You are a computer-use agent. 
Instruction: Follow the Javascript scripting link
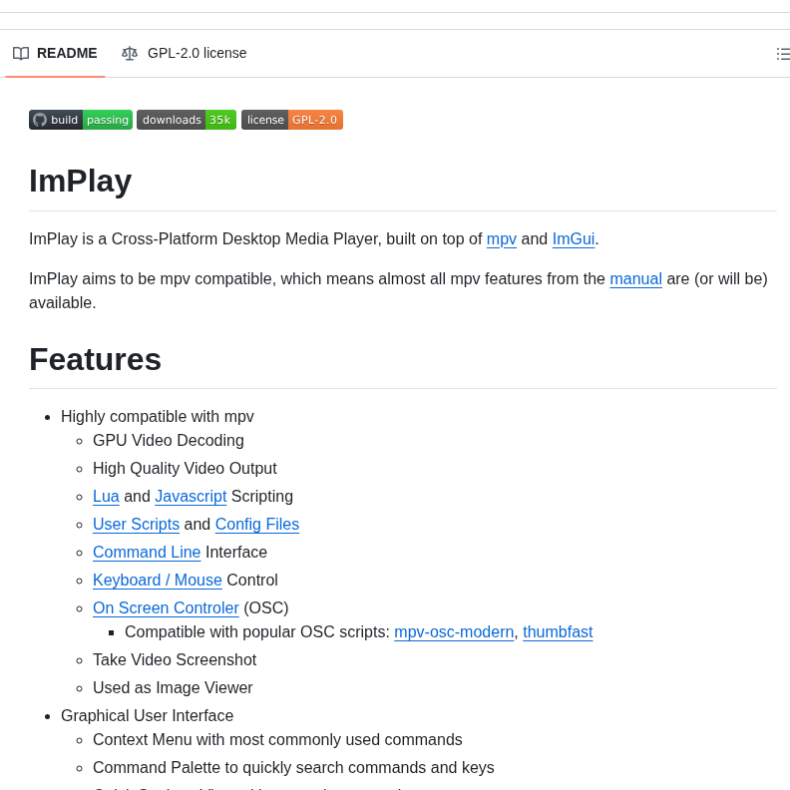(191, 497)
